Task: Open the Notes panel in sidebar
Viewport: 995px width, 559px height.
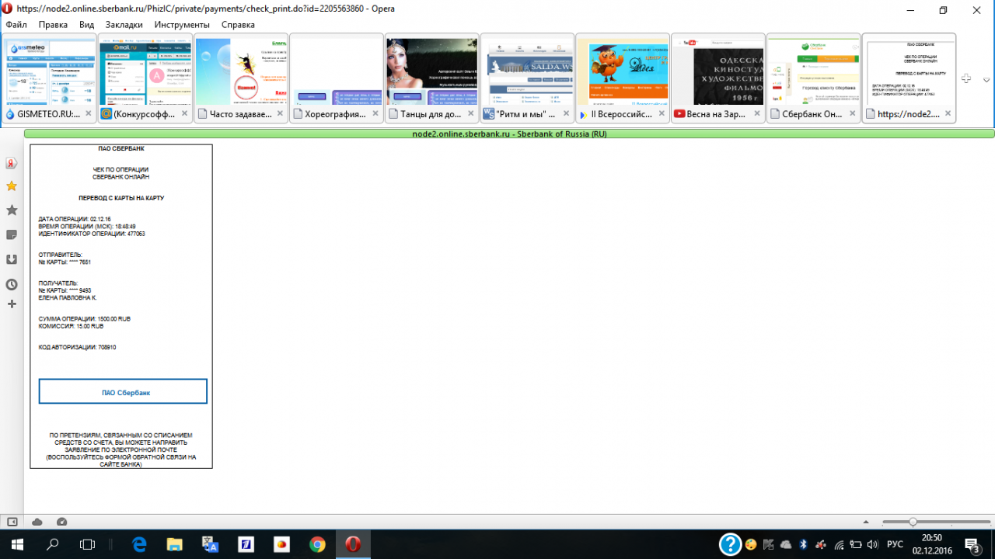Action: (12, 234)
